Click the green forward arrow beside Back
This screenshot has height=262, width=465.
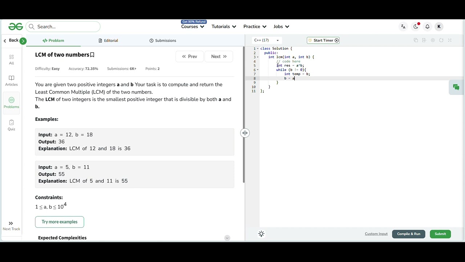pyautogui.click(x=23, y=41)
